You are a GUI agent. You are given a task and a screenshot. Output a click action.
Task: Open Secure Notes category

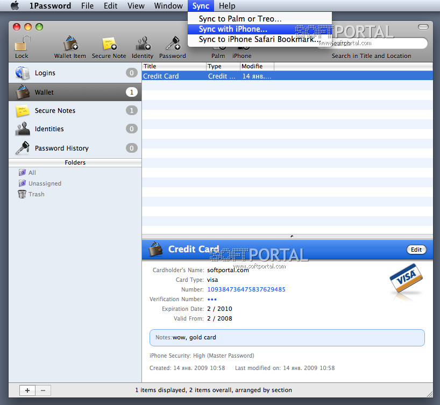[x=75, y=111]
